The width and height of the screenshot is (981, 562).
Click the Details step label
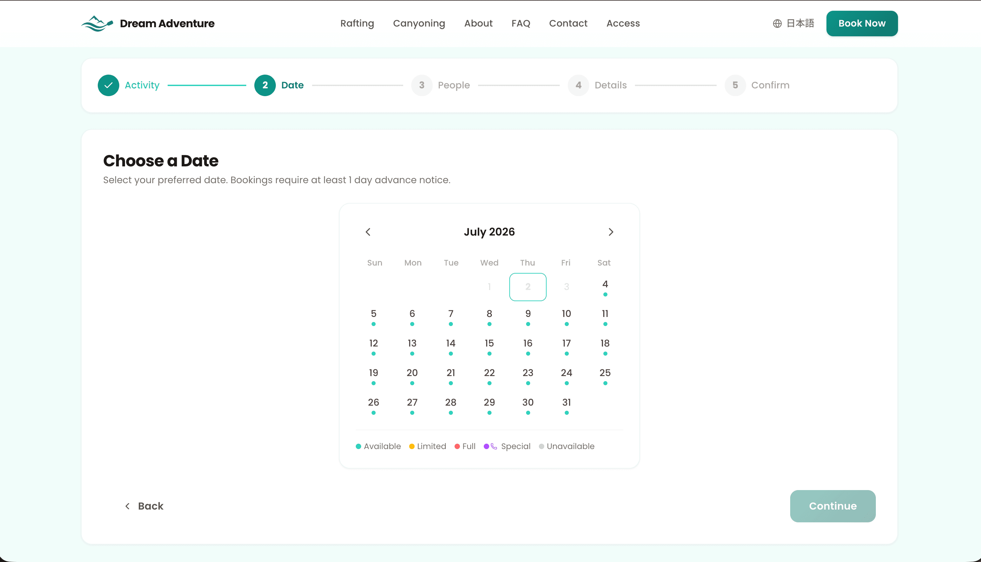611,85
